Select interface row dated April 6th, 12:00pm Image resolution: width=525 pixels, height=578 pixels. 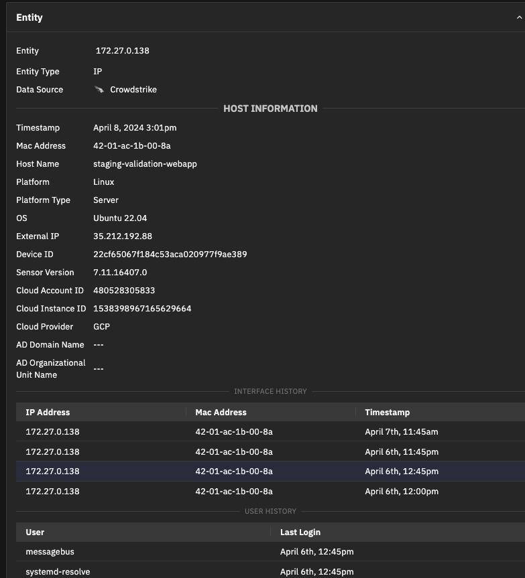tap(268, 491)
